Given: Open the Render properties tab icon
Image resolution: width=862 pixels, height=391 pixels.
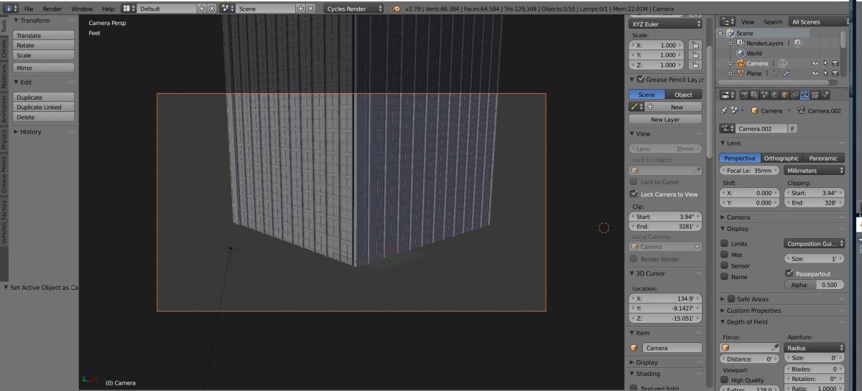Looking at the screenshot, I should click(x=745, y=94).
